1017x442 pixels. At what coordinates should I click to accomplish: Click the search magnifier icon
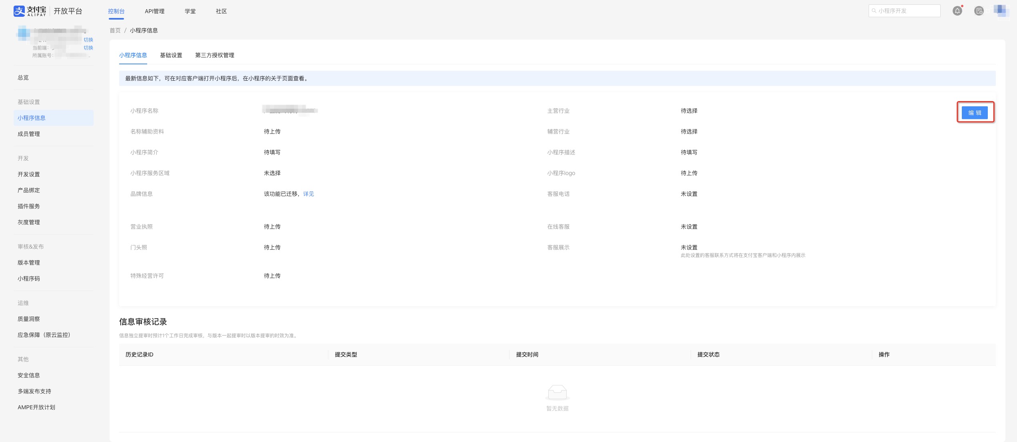[874, 11]
